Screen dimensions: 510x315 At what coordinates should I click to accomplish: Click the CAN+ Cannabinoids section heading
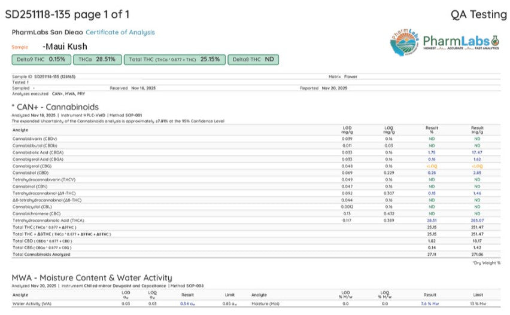pos(55,106)
